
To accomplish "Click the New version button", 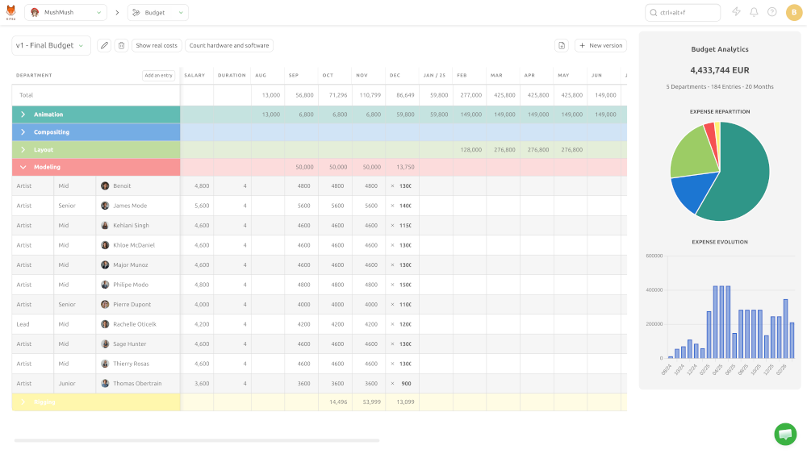I will coord(600,45).
